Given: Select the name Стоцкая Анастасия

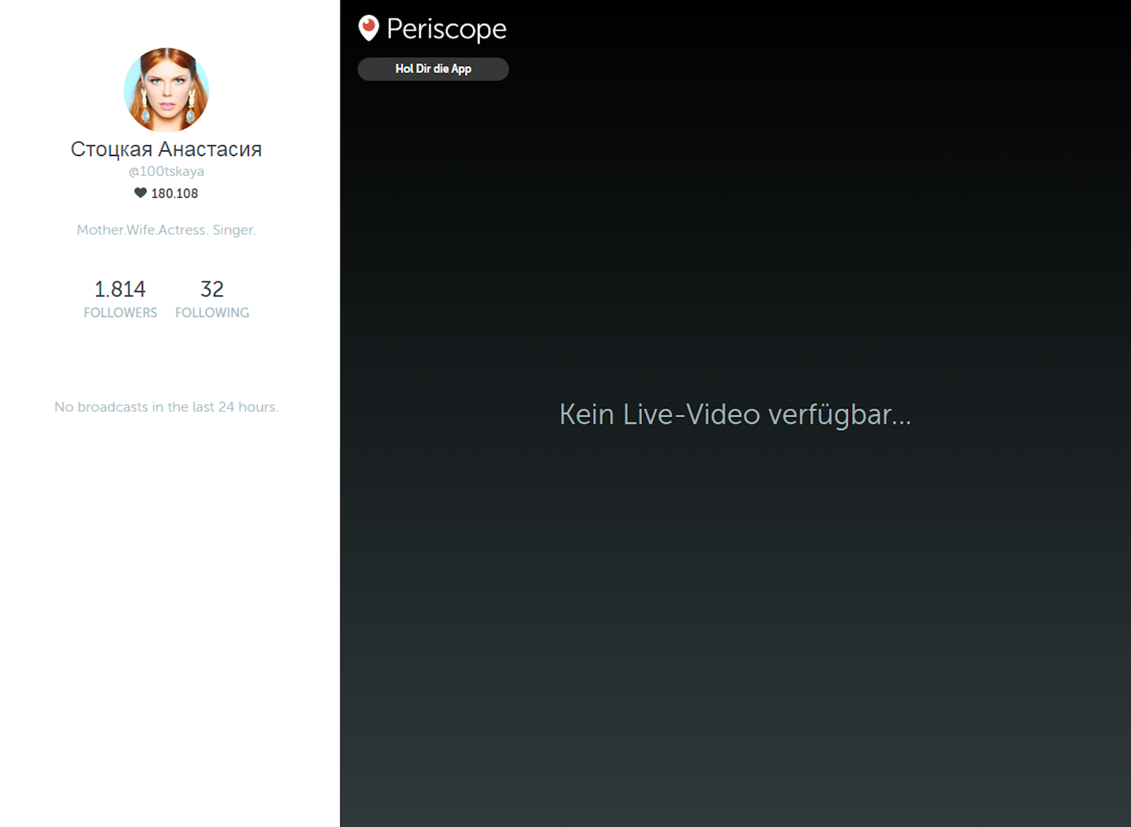Looking at the screenshot, I should coord(166,149).
